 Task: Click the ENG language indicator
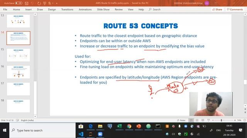point(218,130)
